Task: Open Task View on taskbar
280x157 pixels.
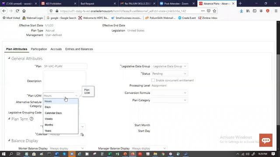Action: (x=18, y=154)
